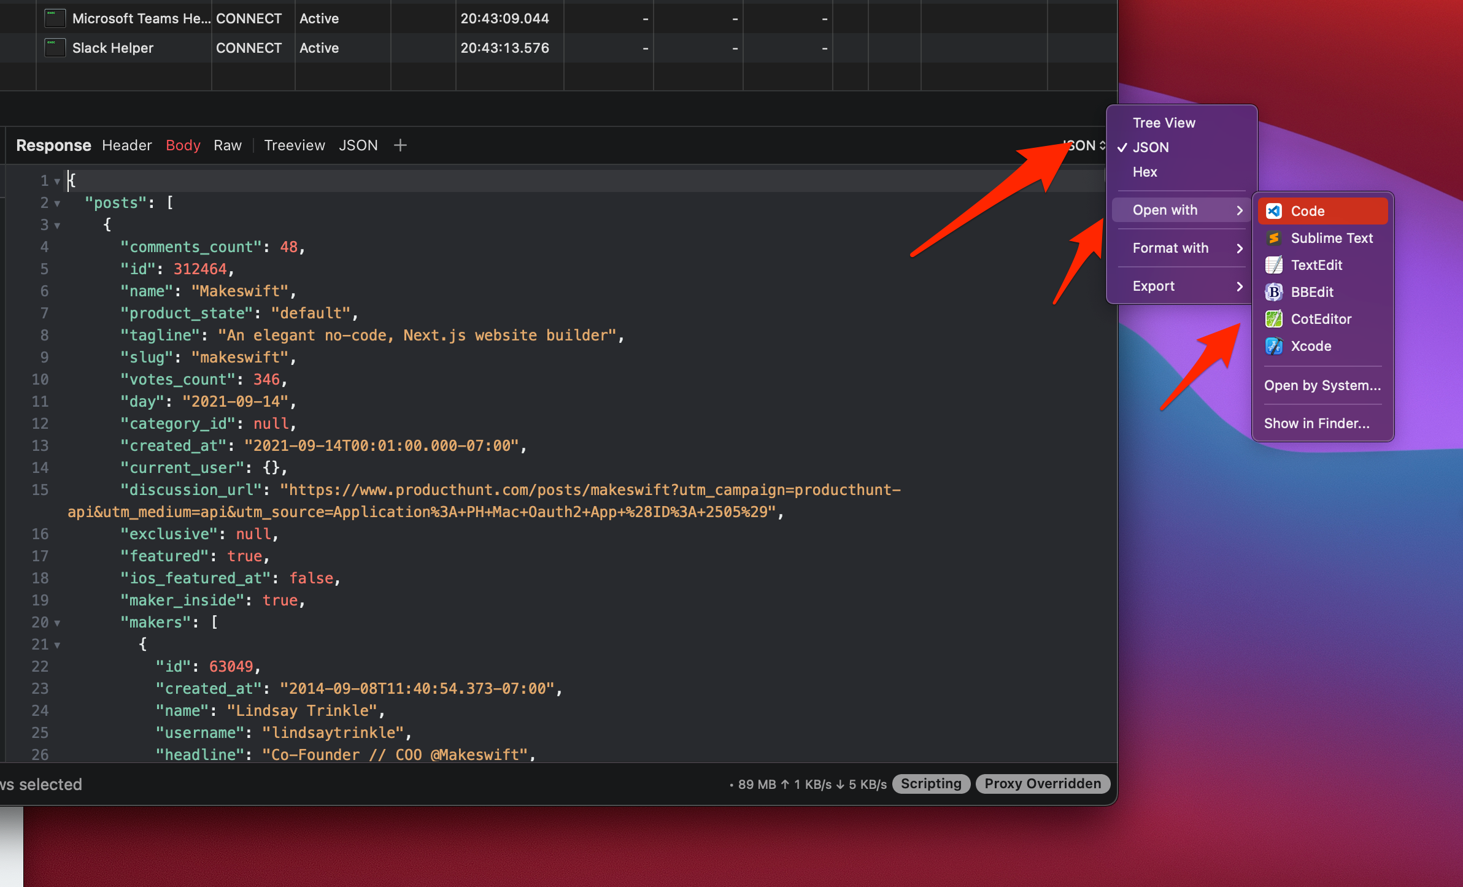Click the Microsoft Teams Helper row icon
1463x887 pixels.
55,18
